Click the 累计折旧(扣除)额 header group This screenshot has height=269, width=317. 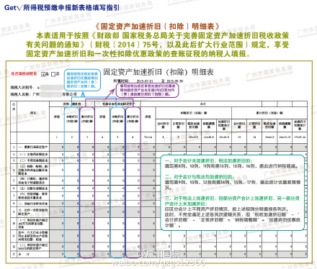tap(269, 113)
